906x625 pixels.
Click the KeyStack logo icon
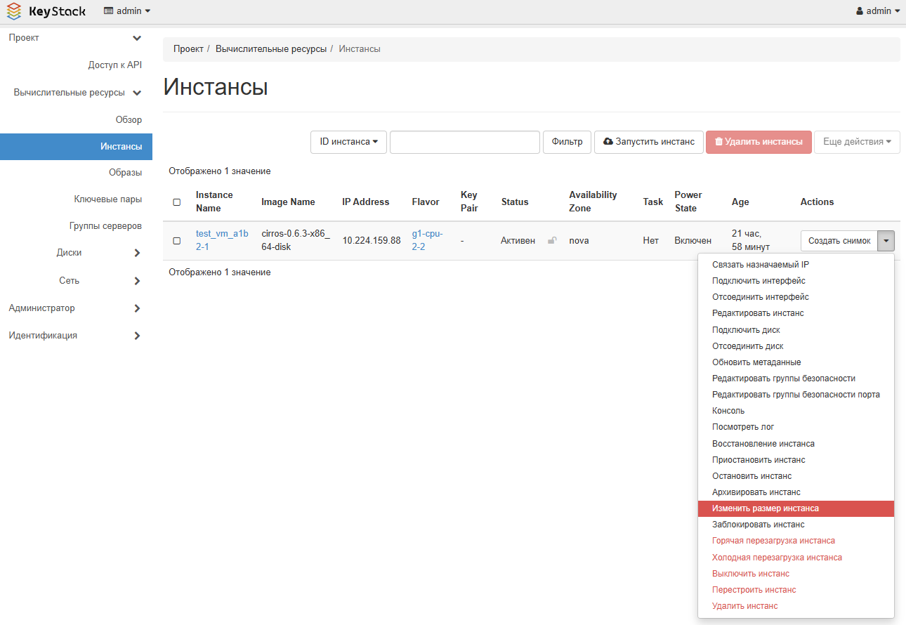[14, 11]
